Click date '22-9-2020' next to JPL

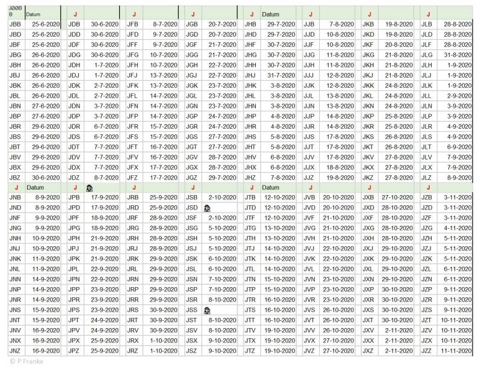point(105,269)
